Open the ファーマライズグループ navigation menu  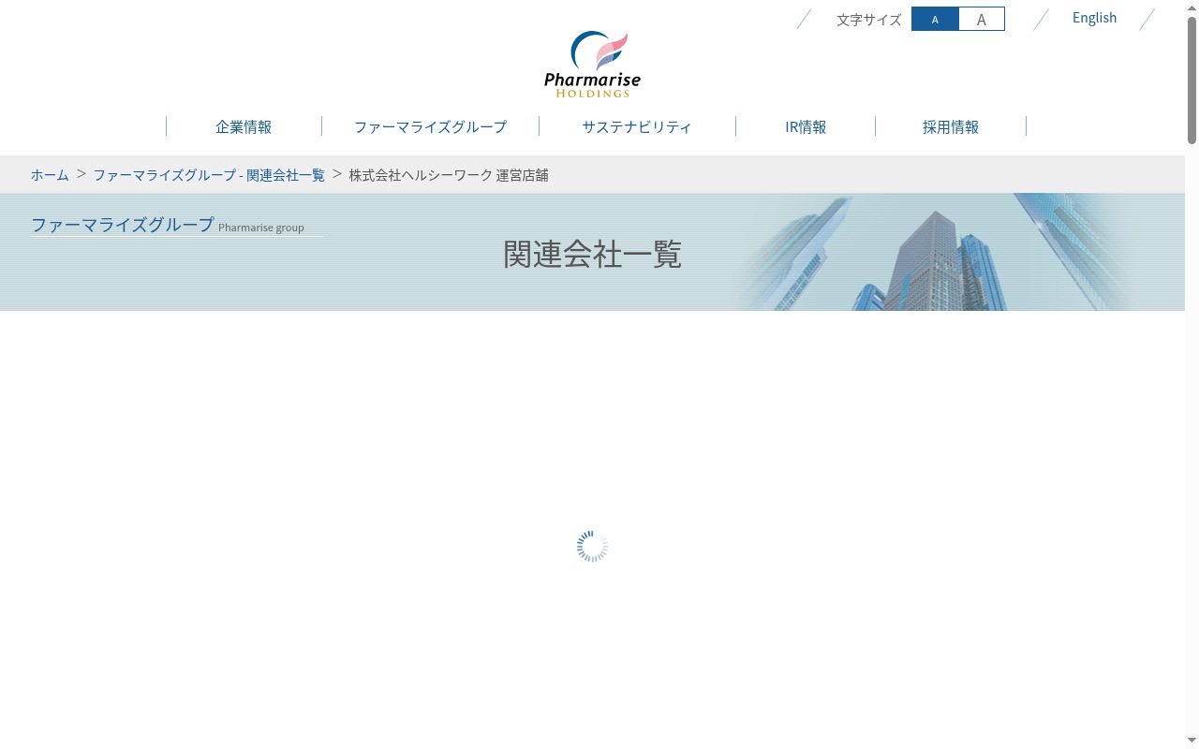430,126
